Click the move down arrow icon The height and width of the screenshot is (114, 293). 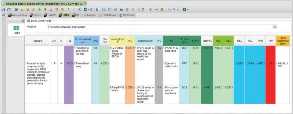click(x=74, y=9)
